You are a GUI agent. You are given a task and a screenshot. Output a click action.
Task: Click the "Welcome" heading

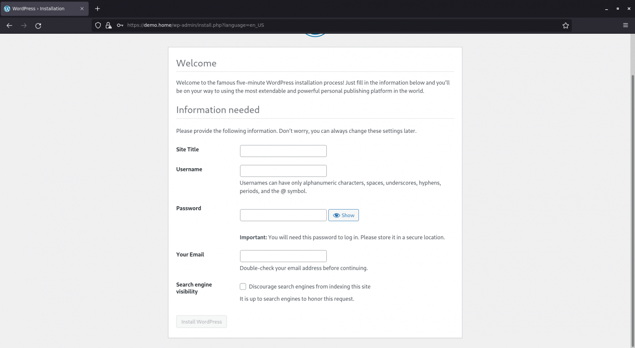point(196,63)
